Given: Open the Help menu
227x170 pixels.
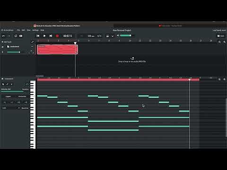Looking at the screenshot, I should tap(42, 30).
